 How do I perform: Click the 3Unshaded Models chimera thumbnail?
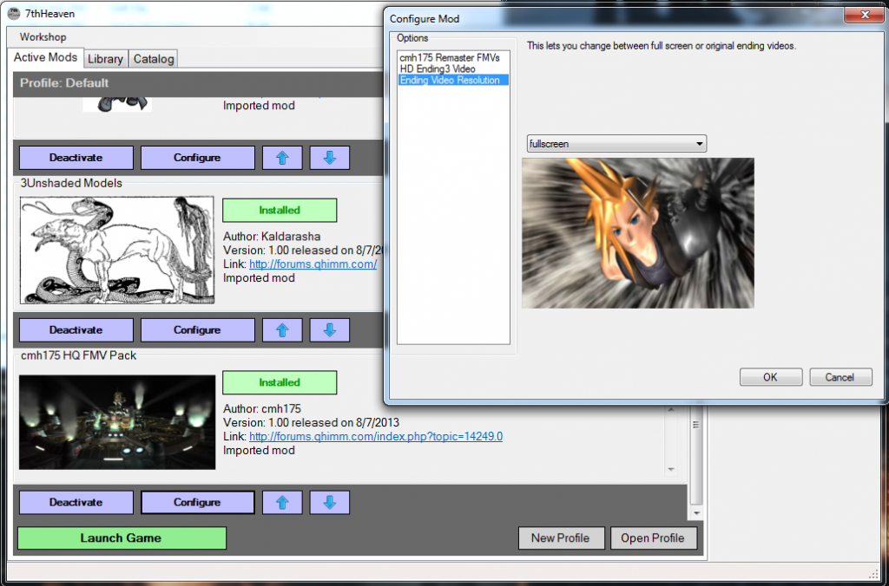pos(117,251)
